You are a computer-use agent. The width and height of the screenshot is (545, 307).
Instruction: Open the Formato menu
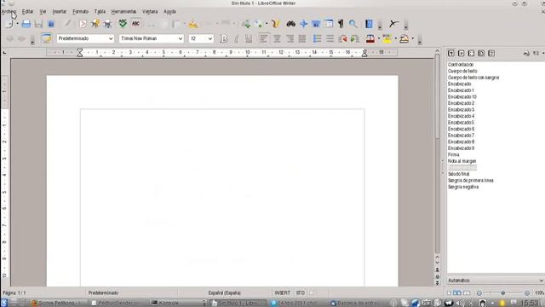[x=80, y=11]
